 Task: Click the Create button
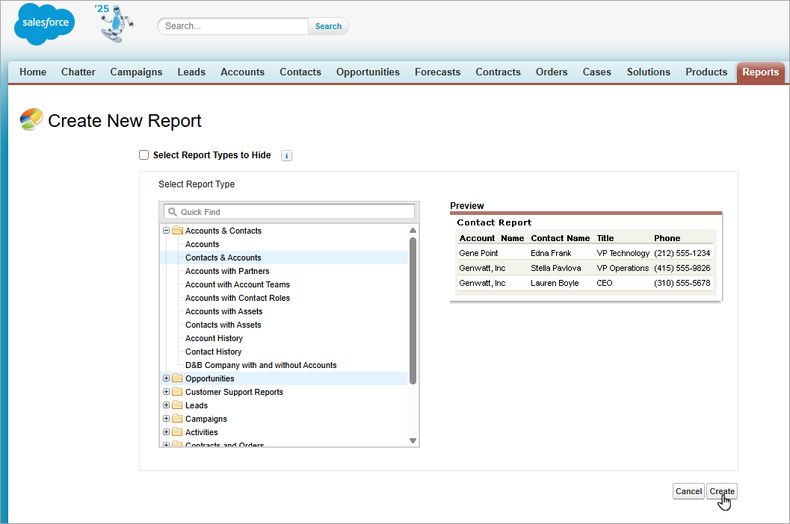coord(721,491)
